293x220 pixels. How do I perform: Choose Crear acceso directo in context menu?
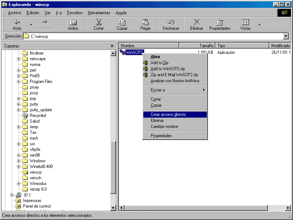click(175, 114)
